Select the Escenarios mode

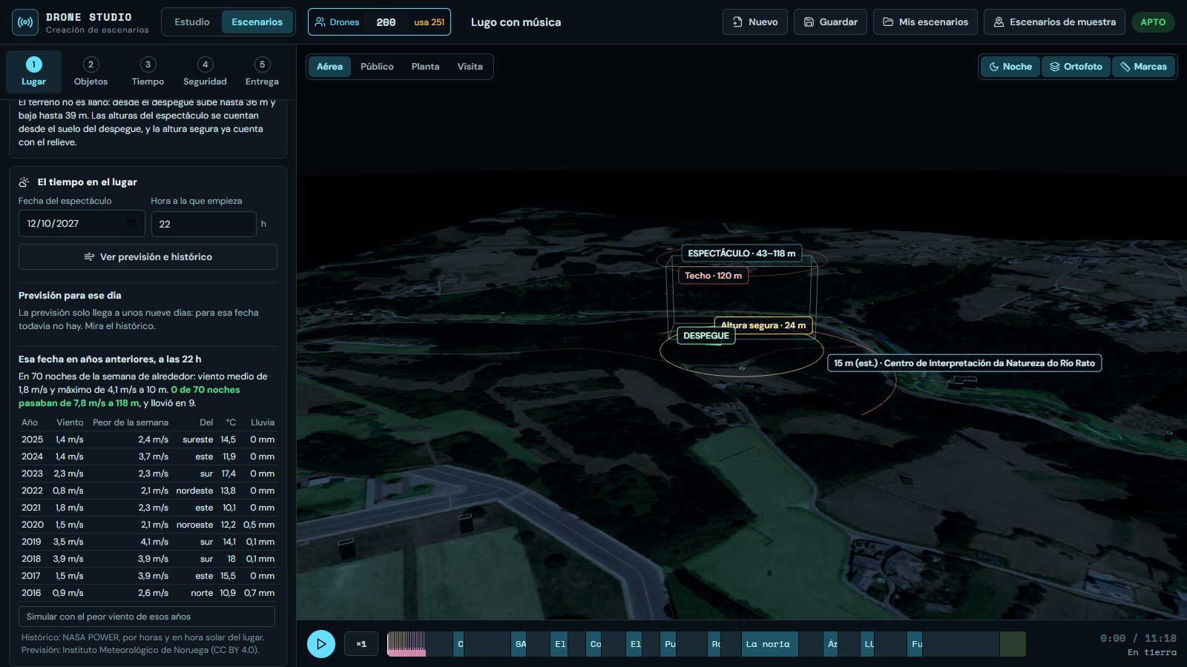257,22
